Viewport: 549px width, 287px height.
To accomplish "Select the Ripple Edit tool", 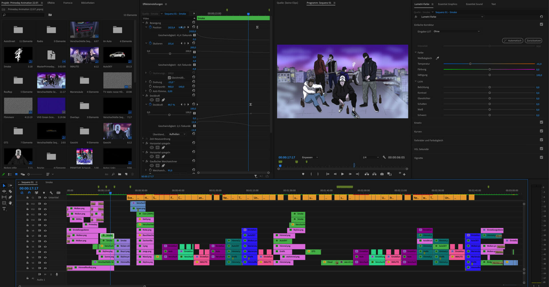I will pyautogui.click(x=4, y=191).
